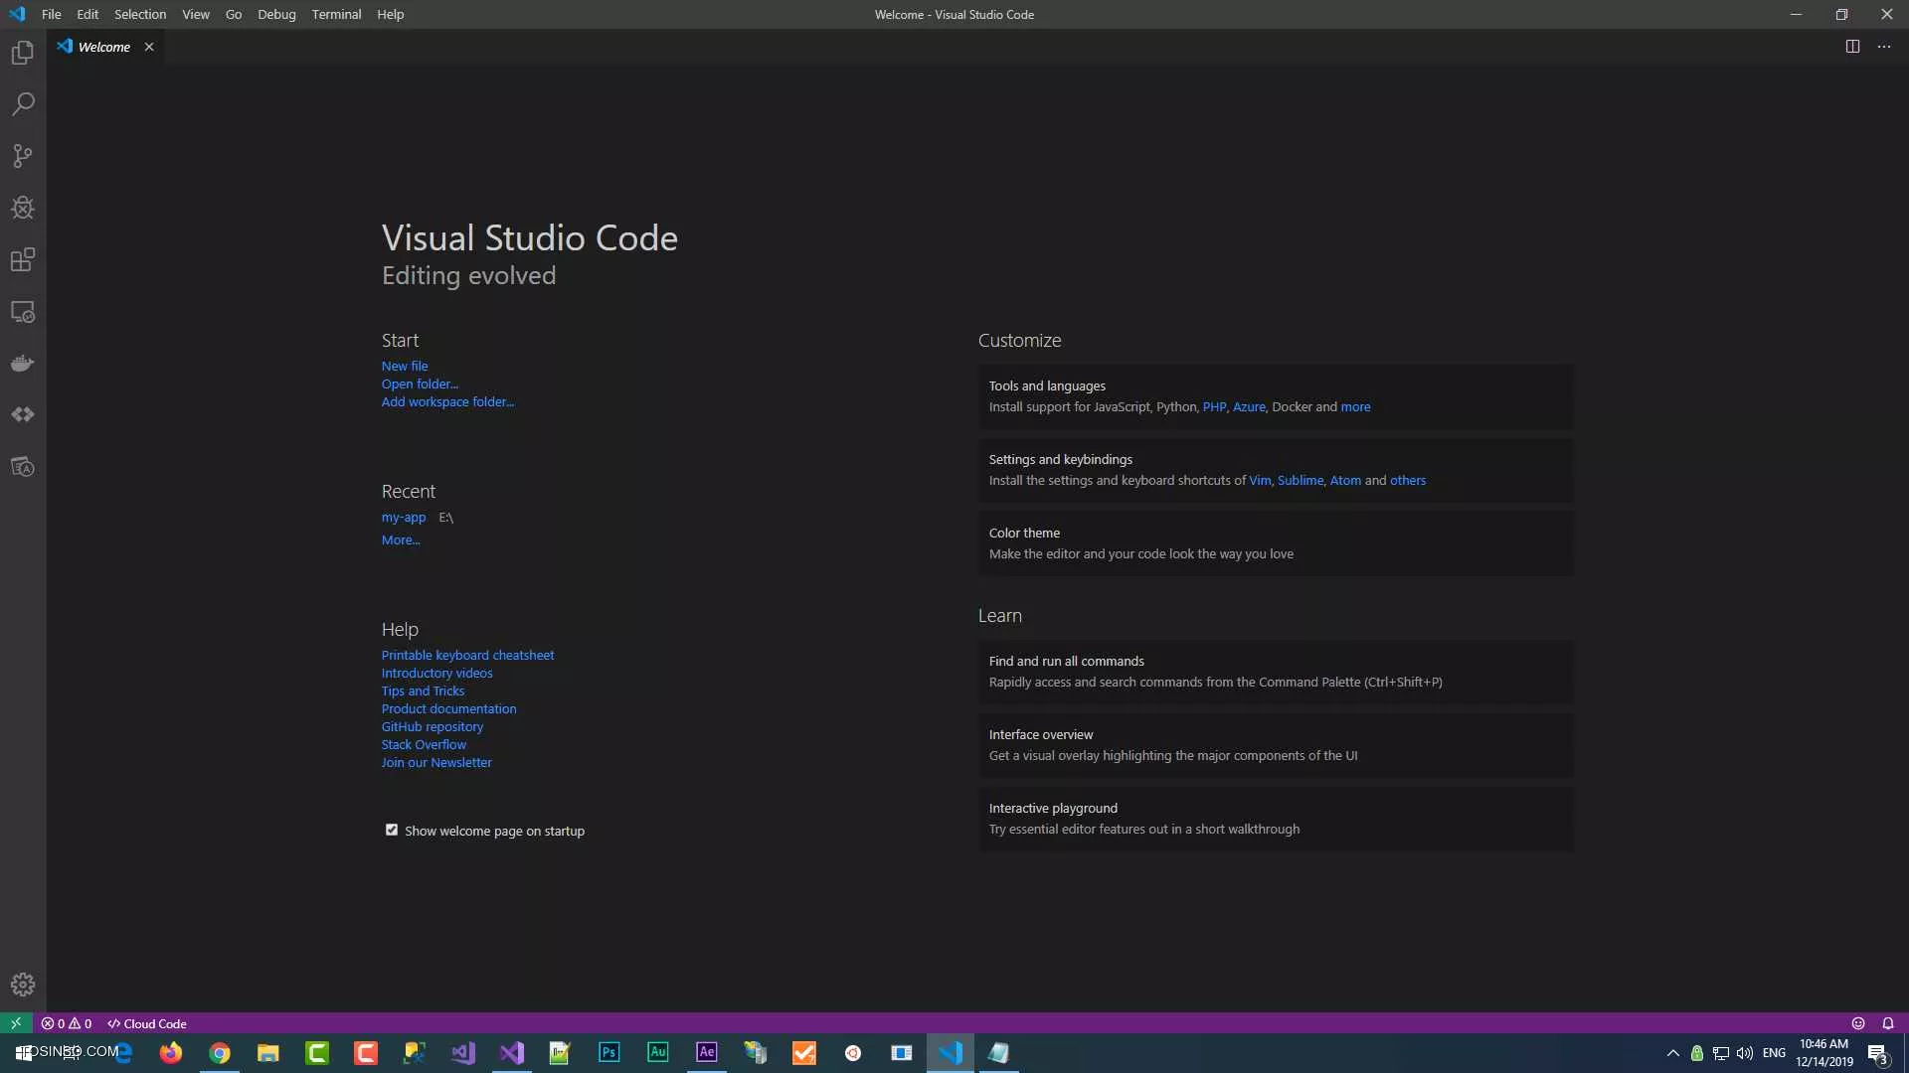Open recent project my-app
1909x1073 pixels.
tap(404, 518)
